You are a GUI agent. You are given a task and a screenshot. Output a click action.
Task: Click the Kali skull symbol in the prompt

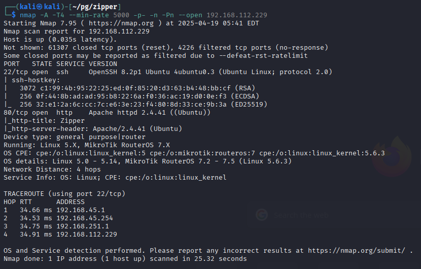[40, 7]
